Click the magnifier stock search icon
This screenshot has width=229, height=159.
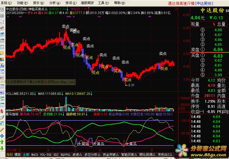pyautogui.click(x=2, y=72)
